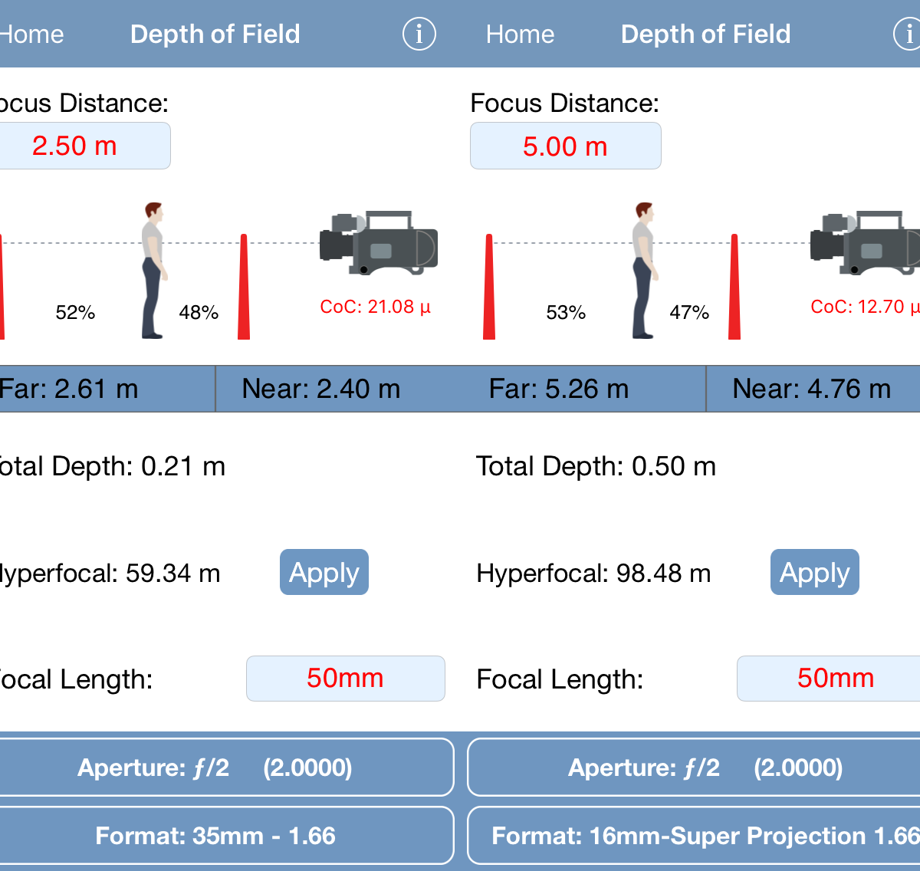Image resolution: width=920 pixels, height=871 pixels.
Task: Choose Format 35mm - 1.66 option
Action: (225, 836)
